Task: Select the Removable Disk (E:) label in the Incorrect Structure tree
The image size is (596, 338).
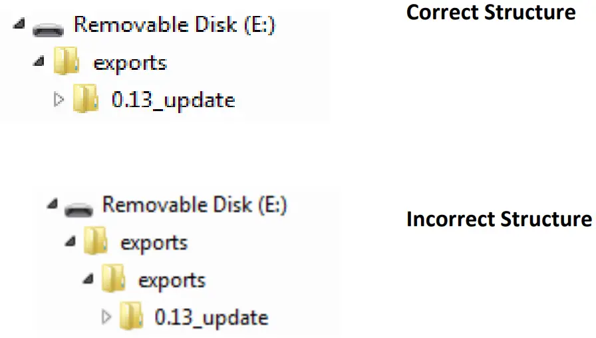Action: point(194,205)
